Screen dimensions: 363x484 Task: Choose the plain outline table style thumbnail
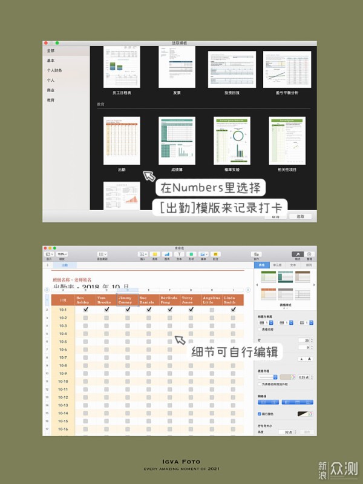pyautogui.click(x=302, y=294)
